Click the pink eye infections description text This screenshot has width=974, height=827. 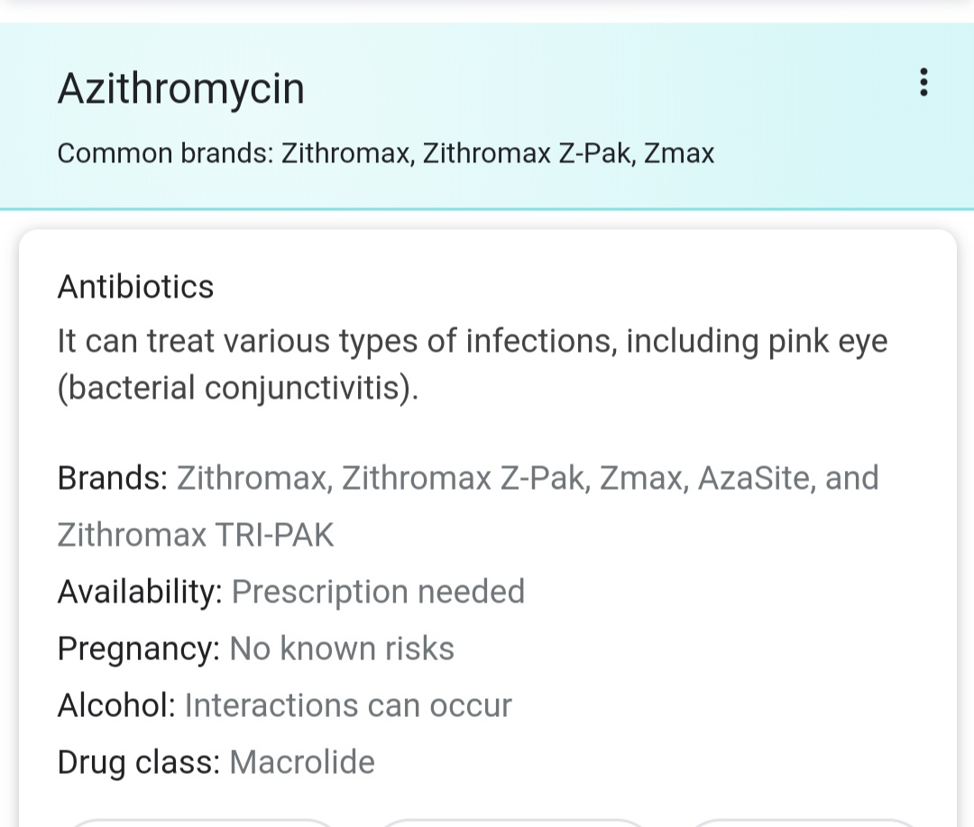click(x=472, y=342)
